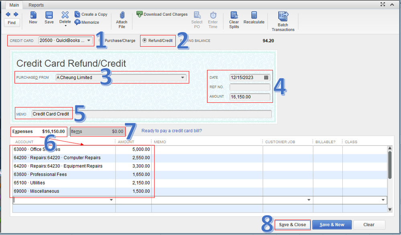This screenshot has height=235, width=401.
Task: Click the 3,300.00 amount cell
Action: 134,166
